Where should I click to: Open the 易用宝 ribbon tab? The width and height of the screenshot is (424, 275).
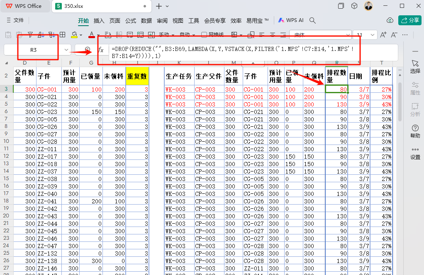point(257,21)
